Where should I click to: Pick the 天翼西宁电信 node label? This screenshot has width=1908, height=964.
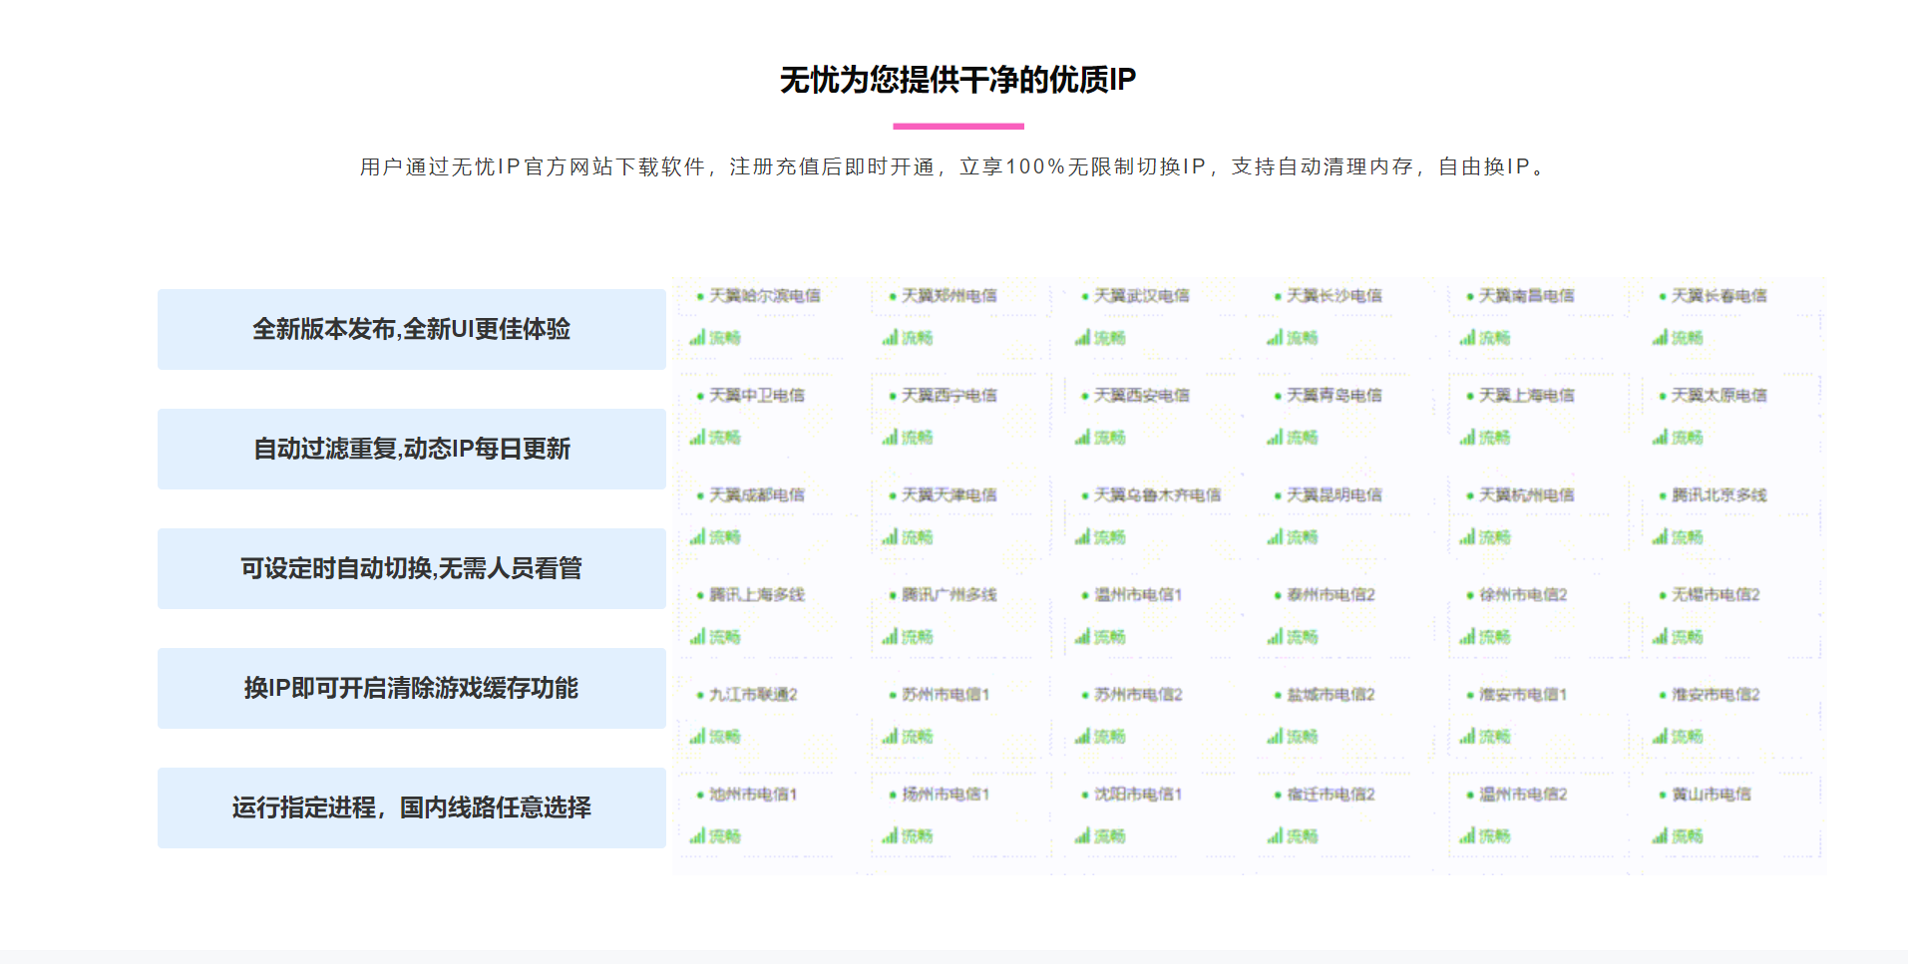coord(950,396)
